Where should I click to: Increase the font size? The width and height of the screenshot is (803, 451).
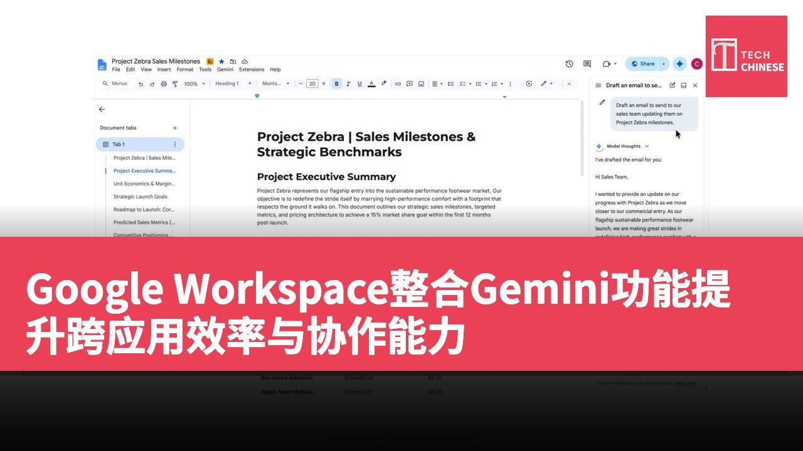324,83
